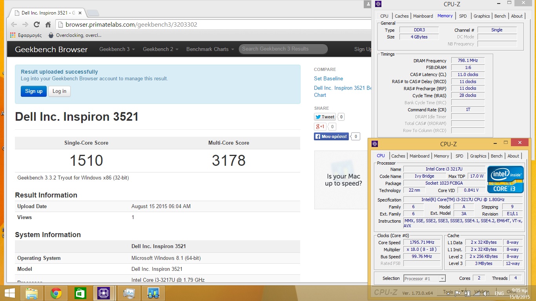Viewport: 536px width, 301px height.
Task: Select the DRAM Frequency 798.1 MHz value
Action: (468, 61)
